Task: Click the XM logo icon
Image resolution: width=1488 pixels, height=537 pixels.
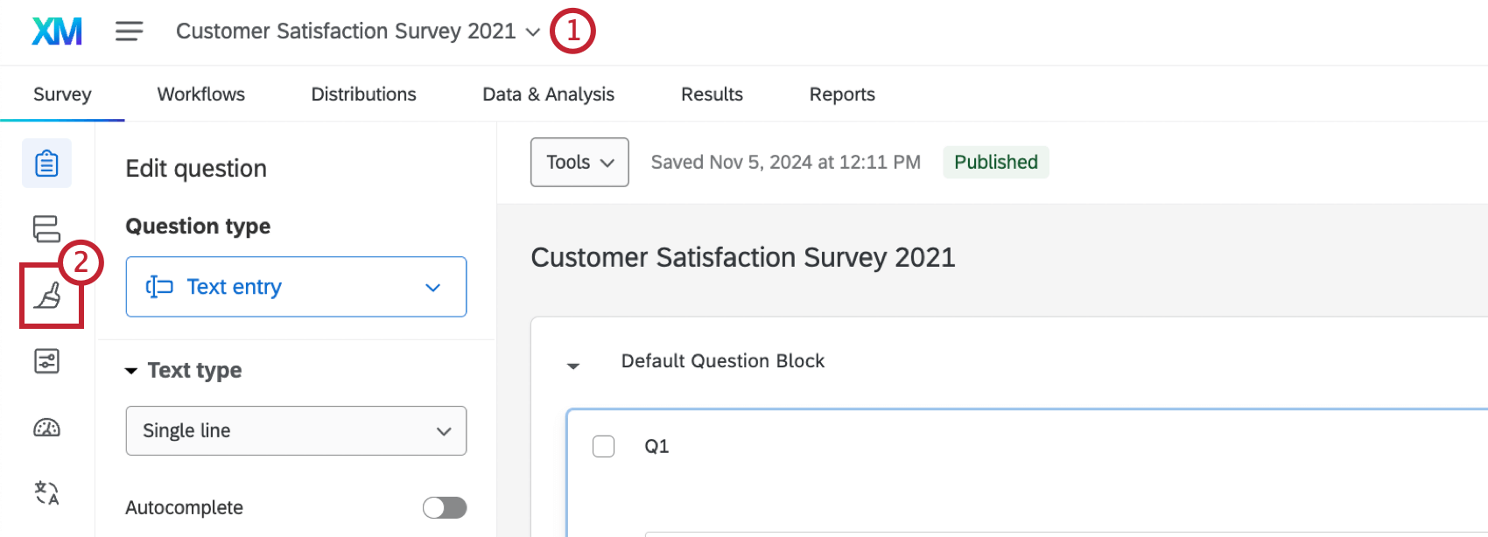Action: pos(57,31)
